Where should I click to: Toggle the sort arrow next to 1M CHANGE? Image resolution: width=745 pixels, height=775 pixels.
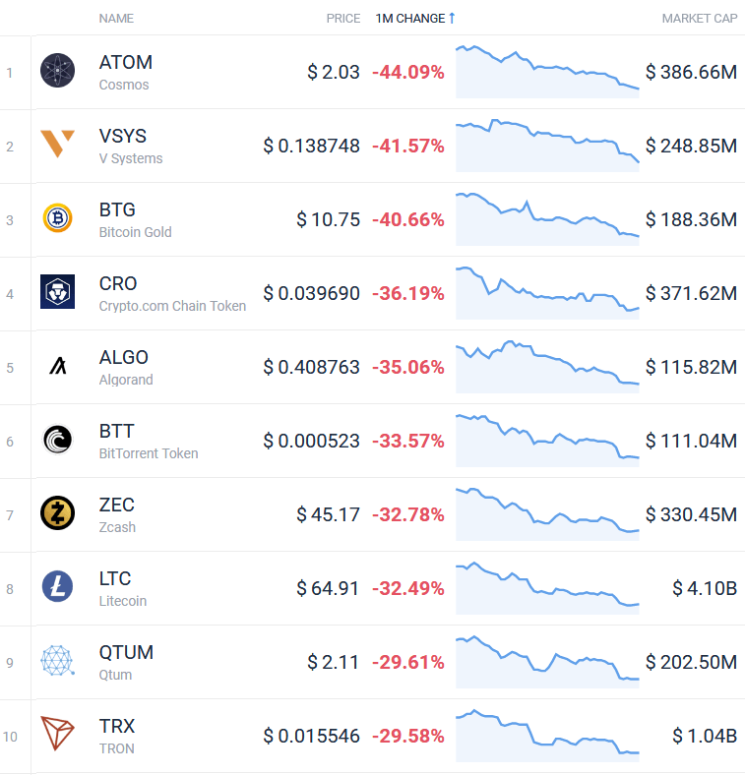(452, 19)
